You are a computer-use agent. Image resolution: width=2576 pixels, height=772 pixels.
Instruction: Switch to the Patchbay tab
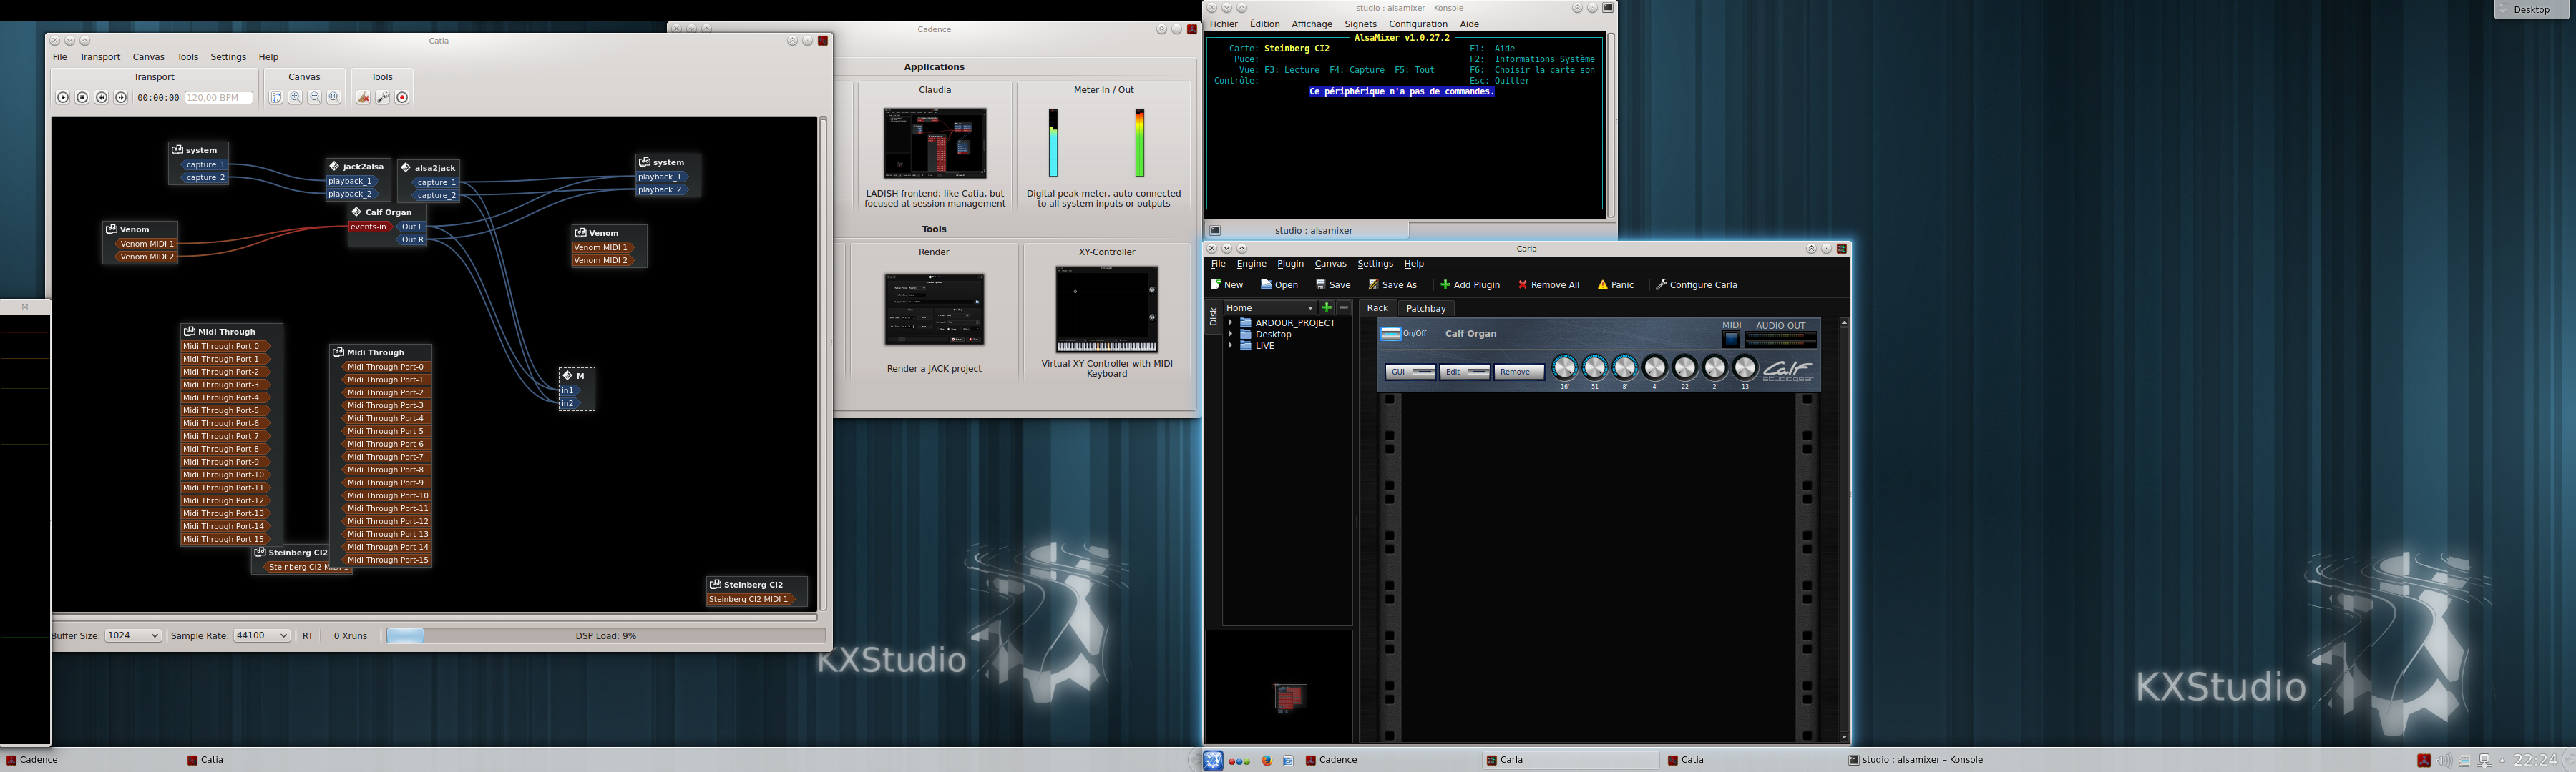pyautogui.click(x=1425, y=309)
